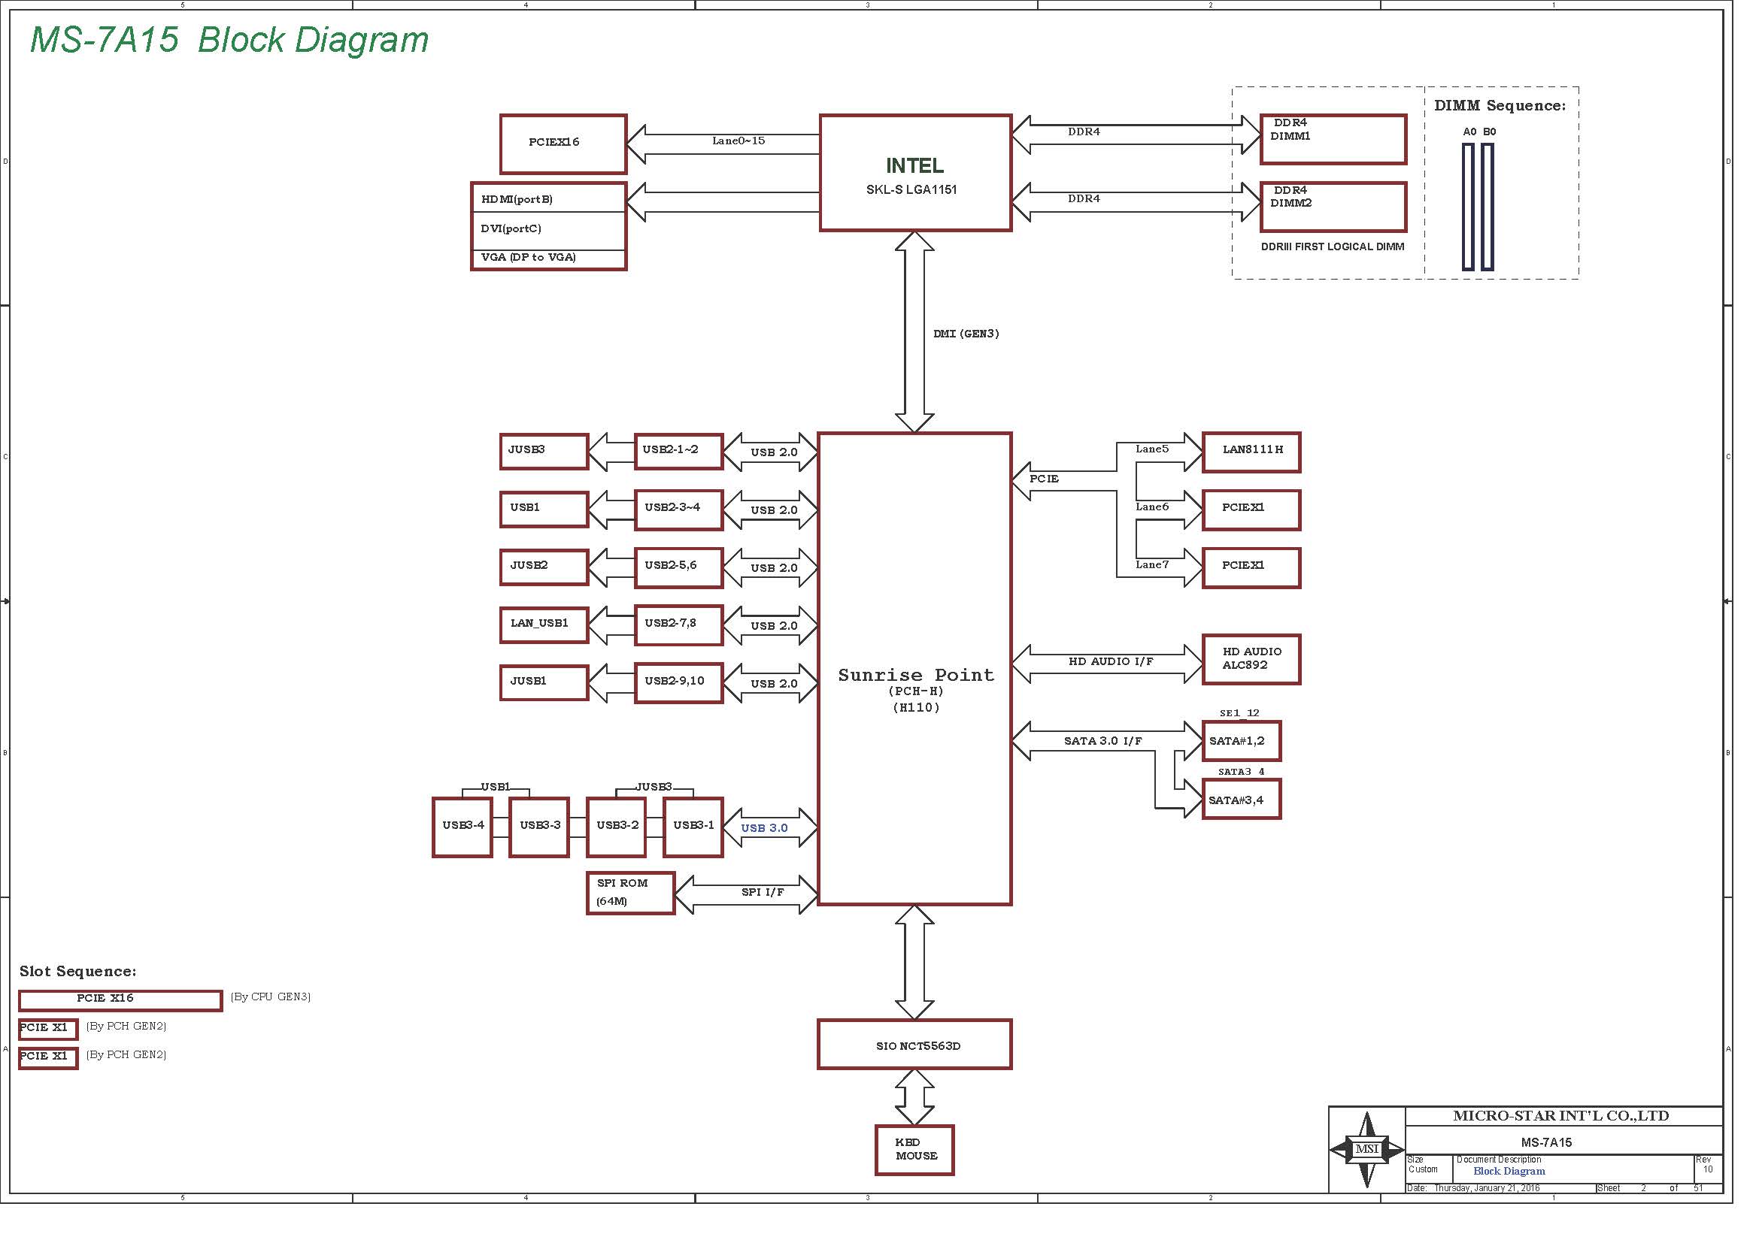
Task: Click the "Lane0~15" arrow label
Action: [x=738, y=141]
